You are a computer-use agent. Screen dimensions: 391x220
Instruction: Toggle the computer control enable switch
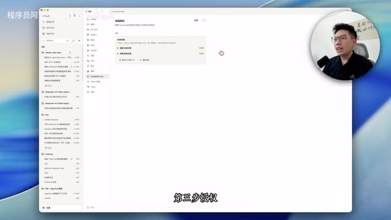[203, 20]
